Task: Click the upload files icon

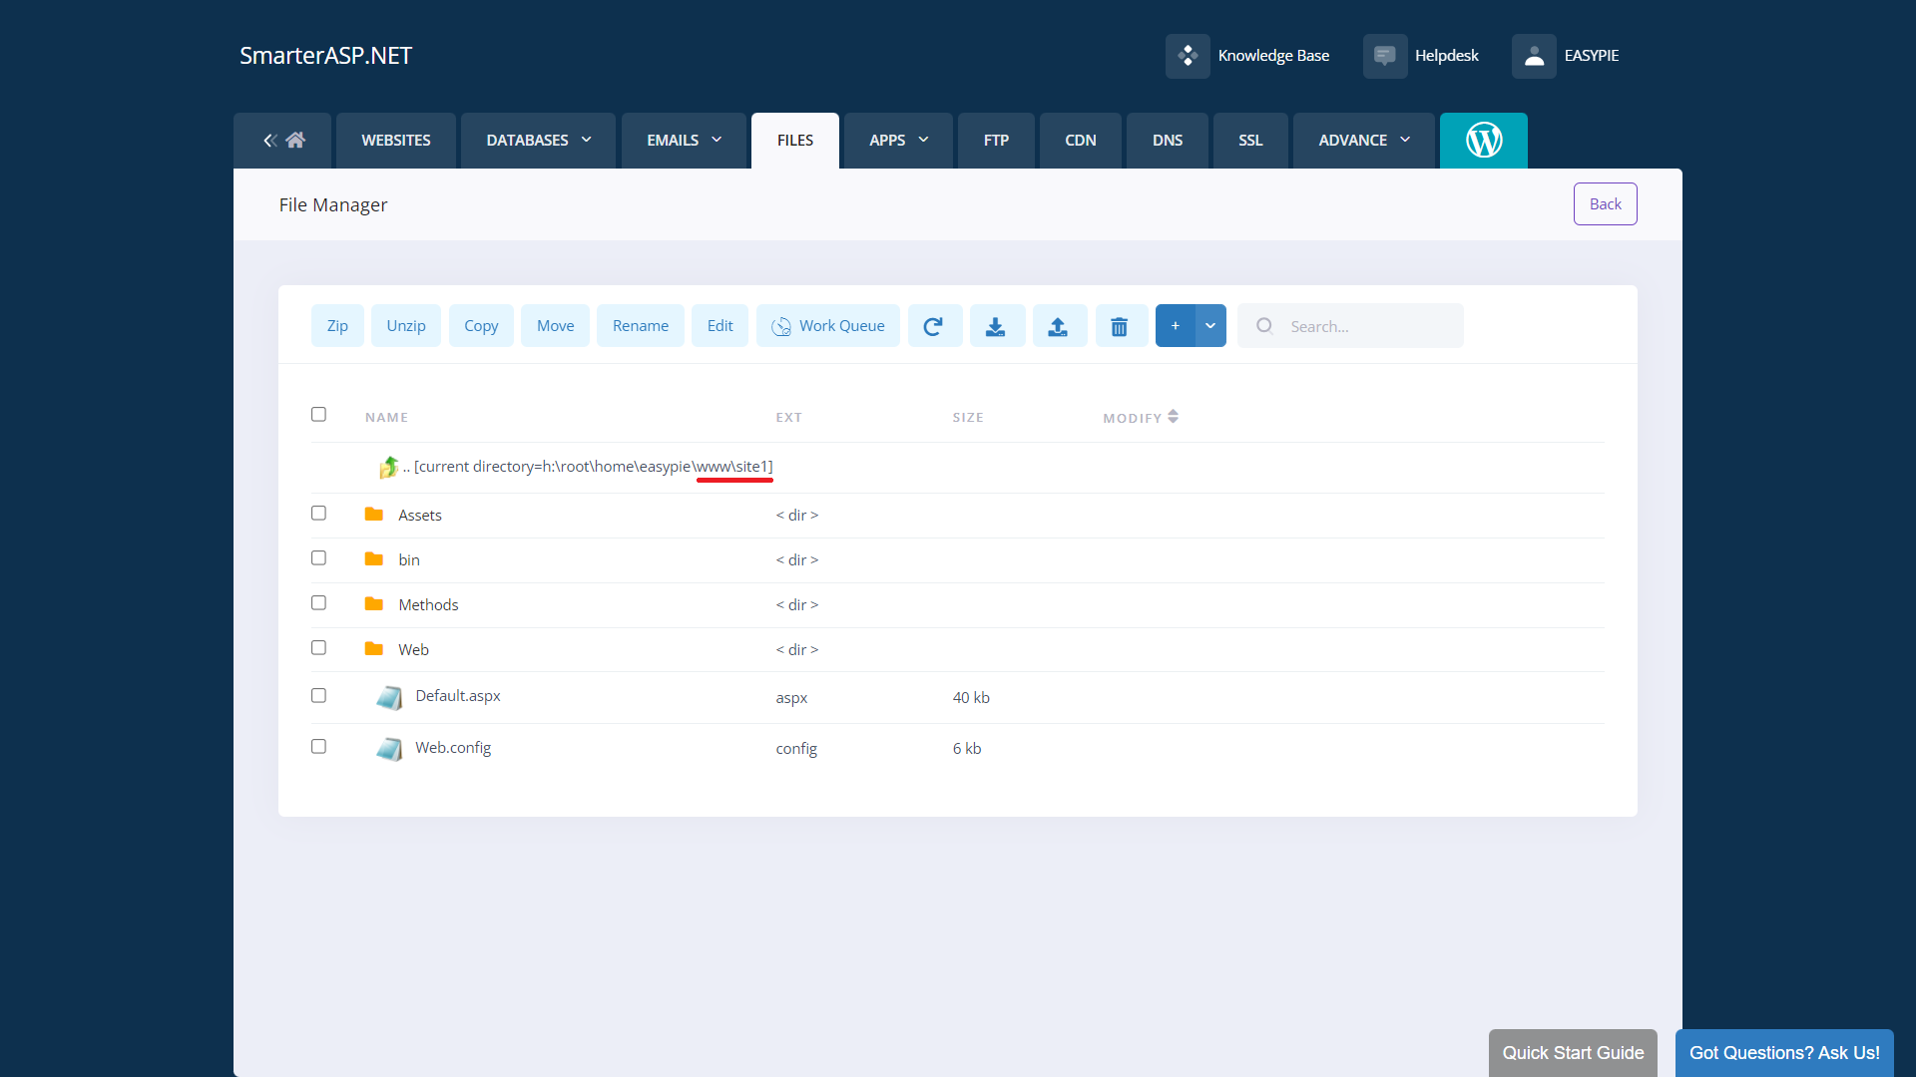Action: click(x=1059, y=326)
